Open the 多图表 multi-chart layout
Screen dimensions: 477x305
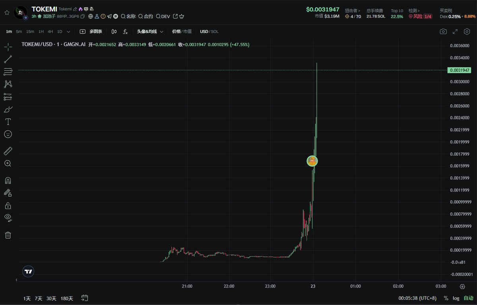click(91, 31)
